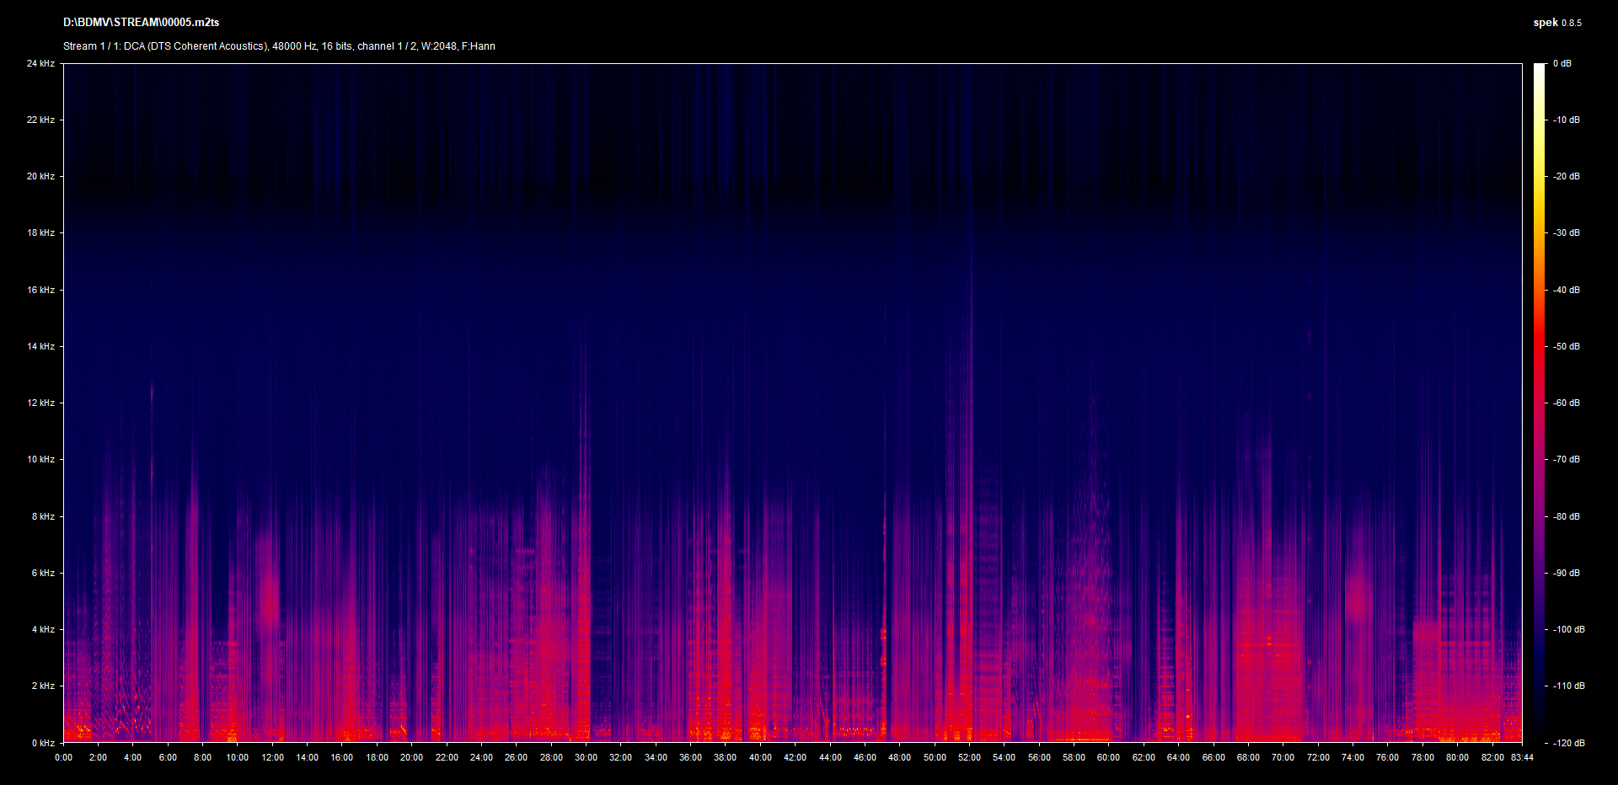Click the 20:00 time axis marker
Viewport: 1618px width, 785px height.
point(411,757)
